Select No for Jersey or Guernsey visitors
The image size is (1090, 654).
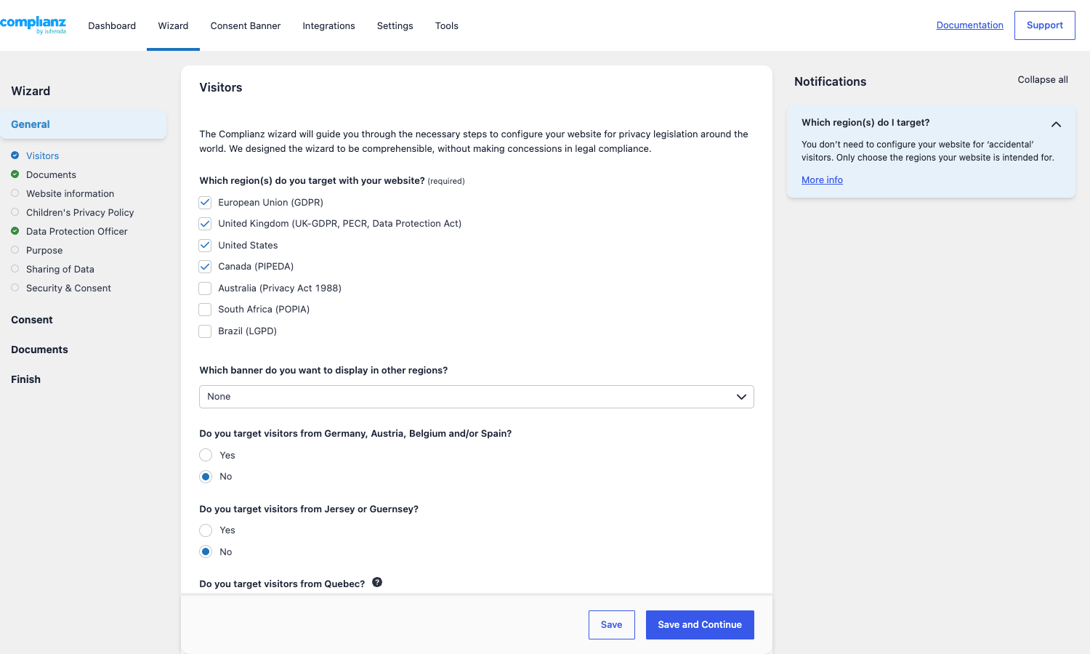(206, 552)
